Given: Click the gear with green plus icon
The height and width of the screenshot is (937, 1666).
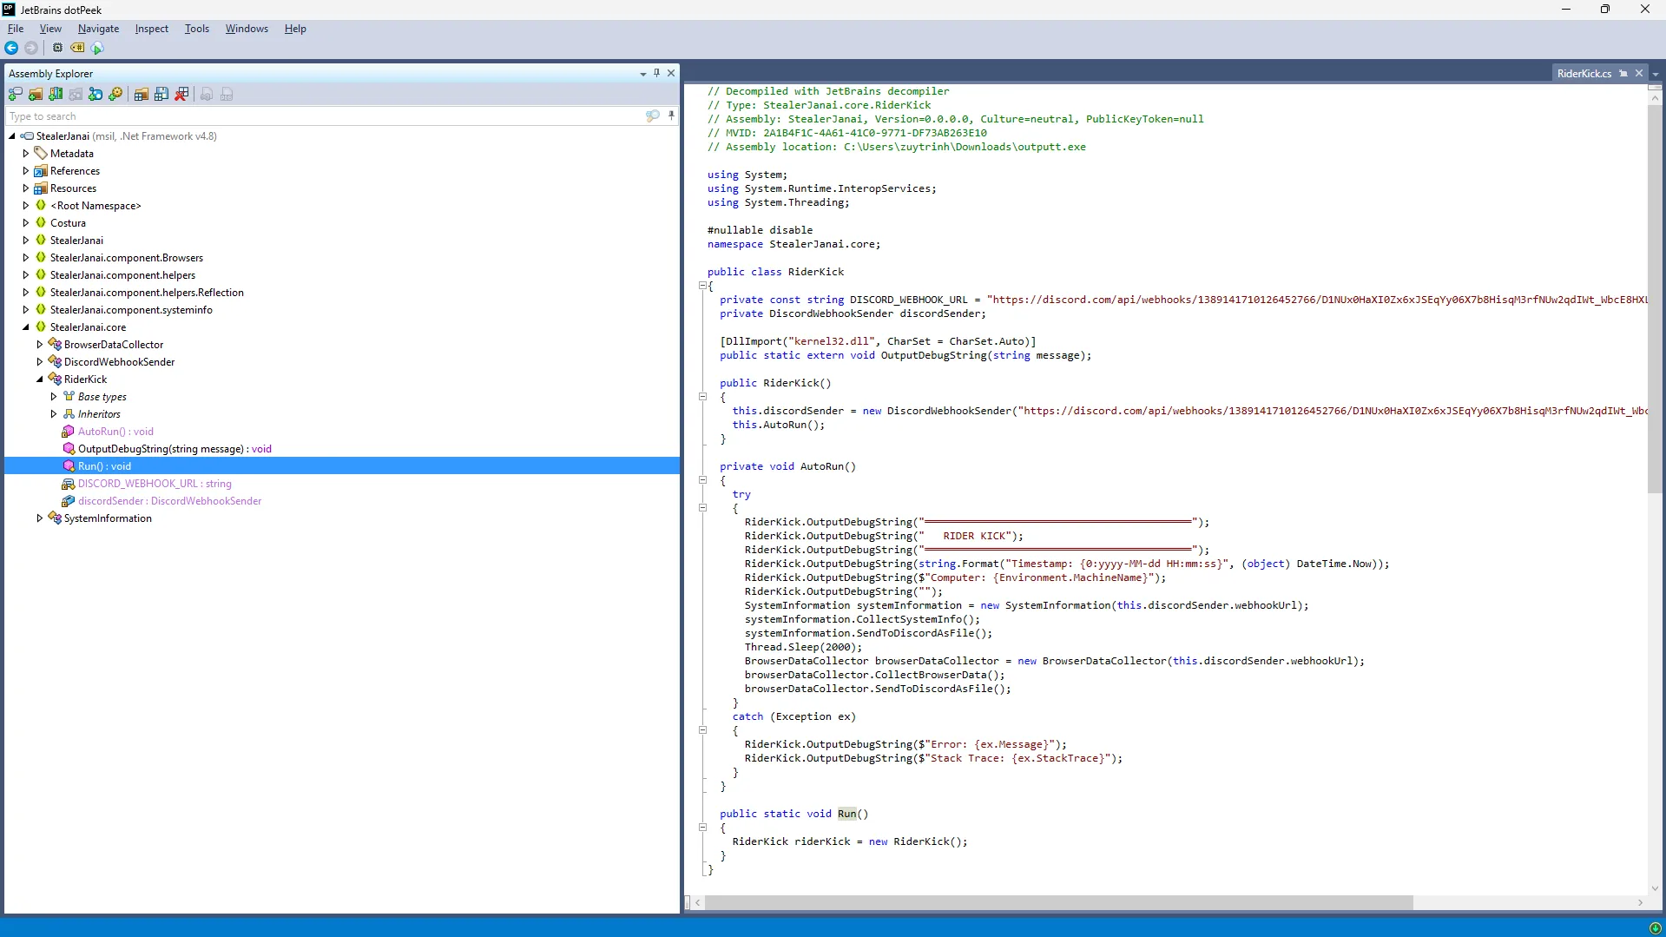Looking at the screenshot, I should pyautogui.click(x=115, y=94).
